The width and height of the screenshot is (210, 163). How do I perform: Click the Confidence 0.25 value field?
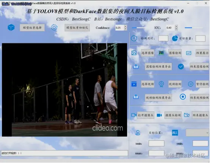[119, 28]
